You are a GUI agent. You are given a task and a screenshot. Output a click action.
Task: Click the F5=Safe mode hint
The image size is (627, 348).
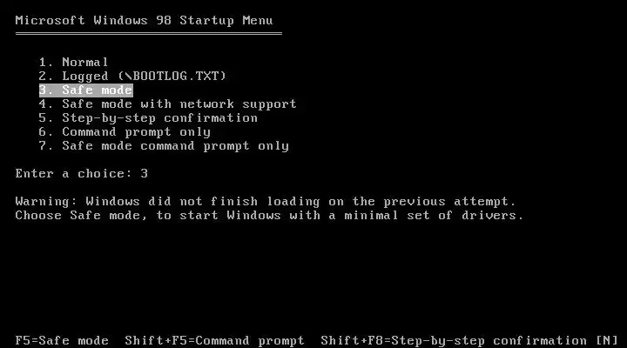(x=62, y=341)
